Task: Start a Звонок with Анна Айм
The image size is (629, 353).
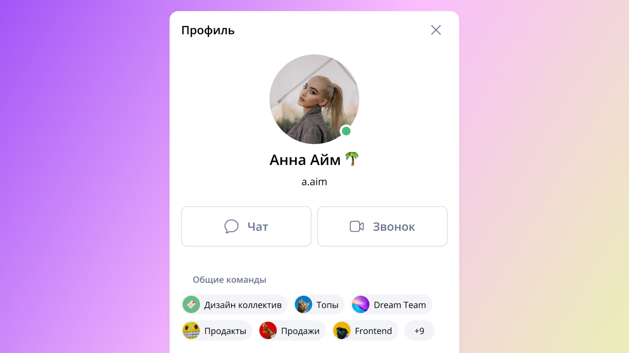Action: click(x=382, y=226)
